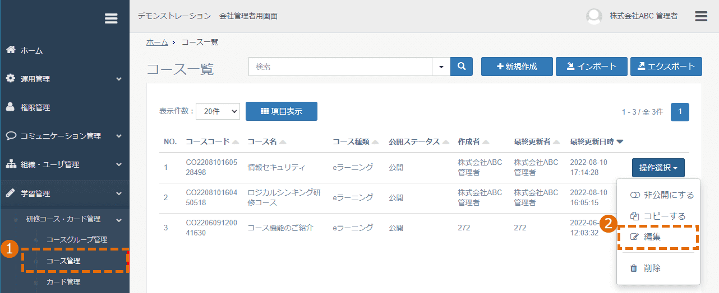The width and height of the screenshot is (719, 293).
Task: Click the ホーム breadcrumb link
Action: click(x=157, y=42)
